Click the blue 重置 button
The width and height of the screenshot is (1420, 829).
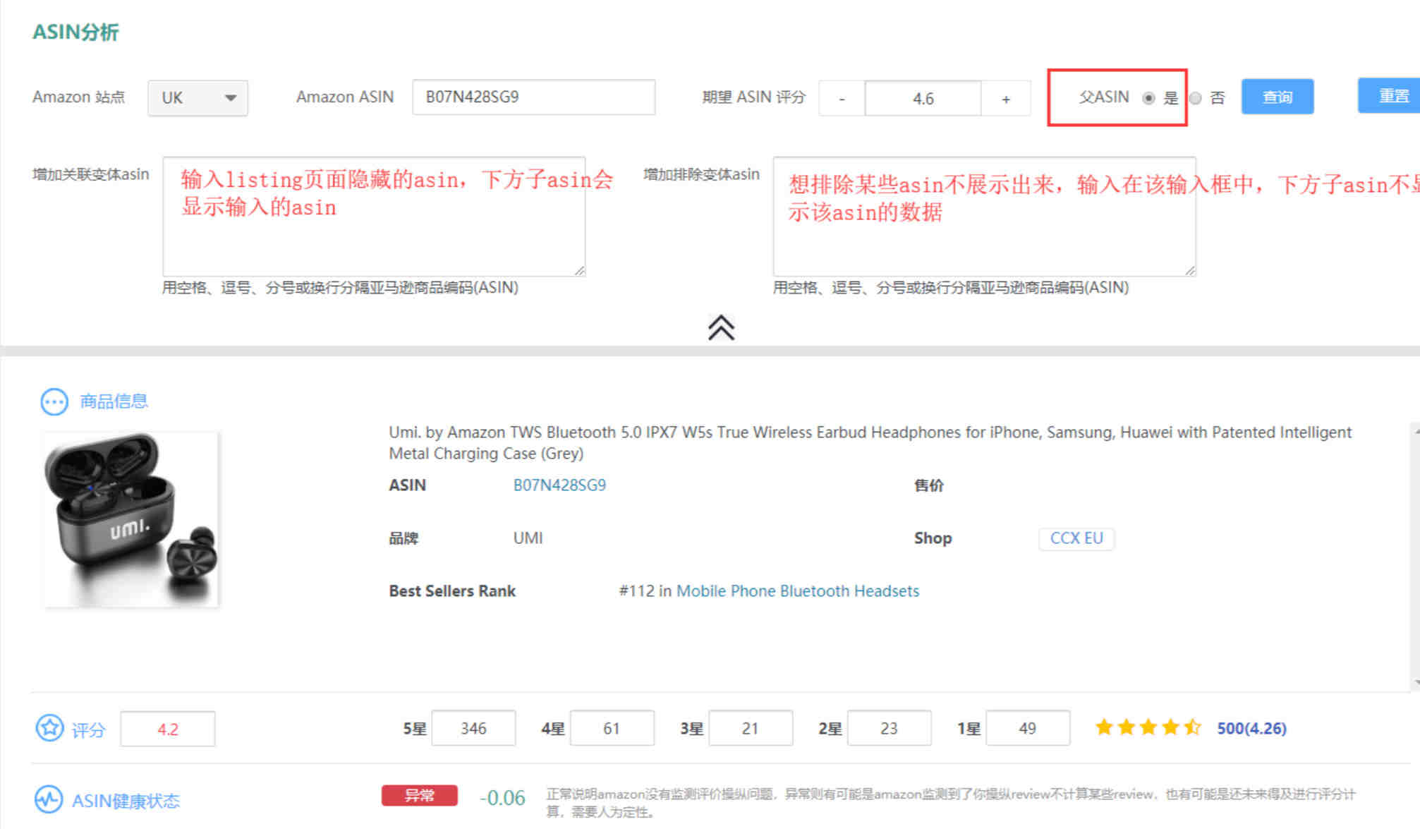coord(1389,95)
